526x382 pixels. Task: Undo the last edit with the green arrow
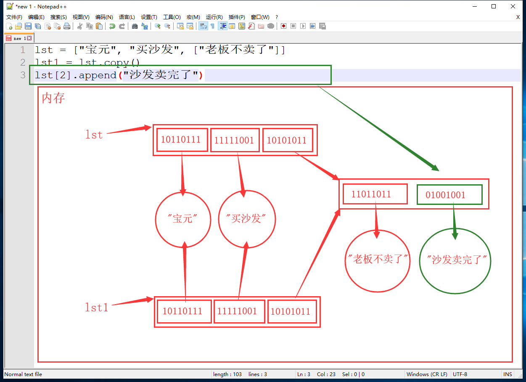tap(112, 26)
